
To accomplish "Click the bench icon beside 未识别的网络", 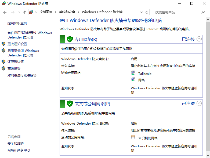I will [133, 137].
